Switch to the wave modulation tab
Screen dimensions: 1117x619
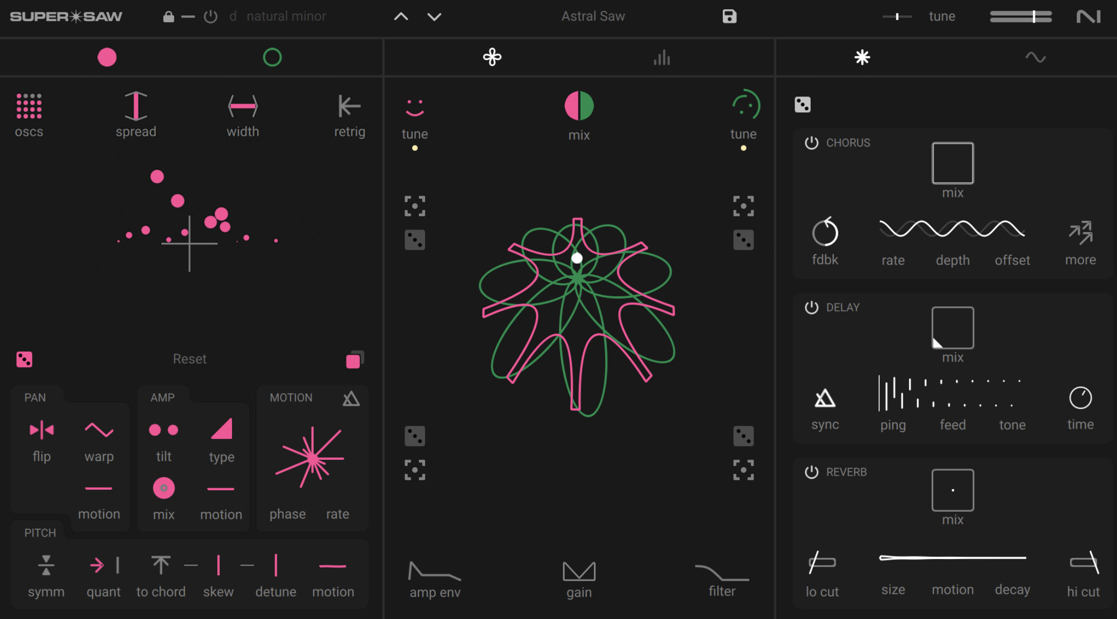pyautogui.click(x=1035, y=57)
